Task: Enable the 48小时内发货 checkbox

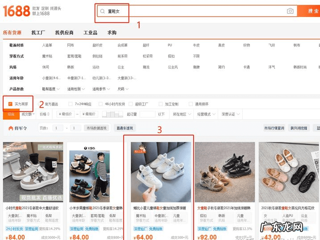Action: click(x=100, y=104)
